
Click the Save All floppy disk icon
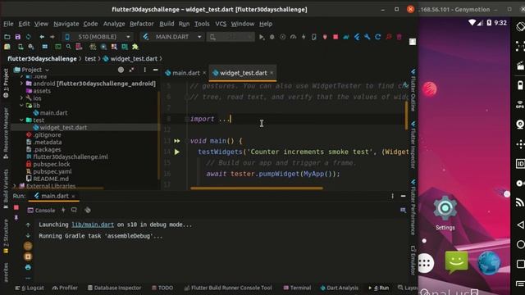pos(18,37)
